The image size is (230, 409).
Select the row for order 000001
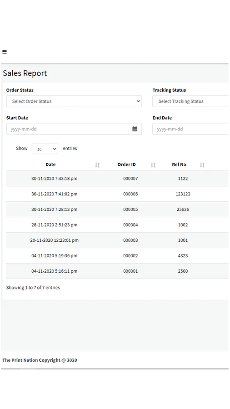coord(117,271)
